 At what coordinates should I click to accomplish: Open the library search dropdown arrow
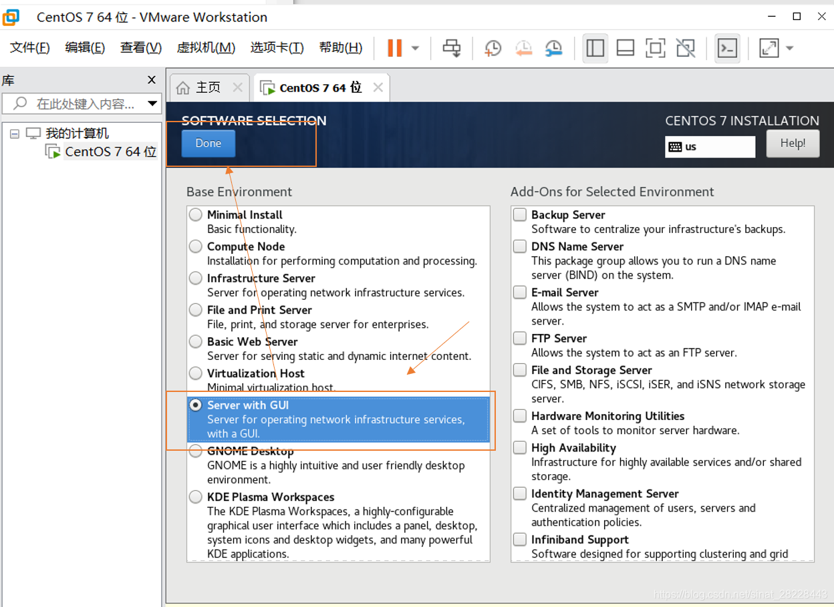coord(152,104)
